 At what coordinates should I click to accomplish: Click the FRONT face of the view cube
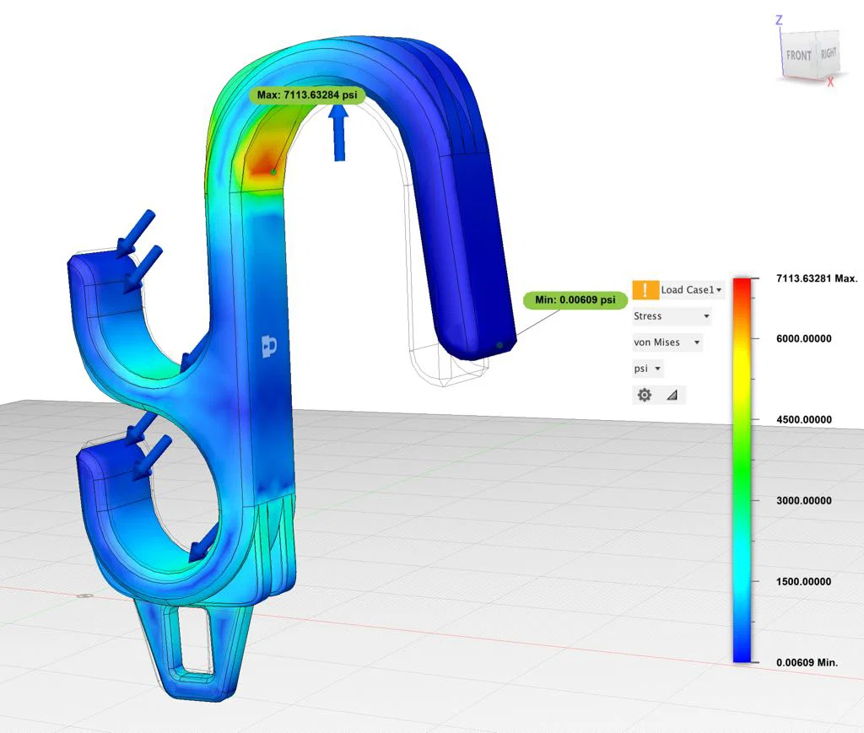tap(798, 55)
